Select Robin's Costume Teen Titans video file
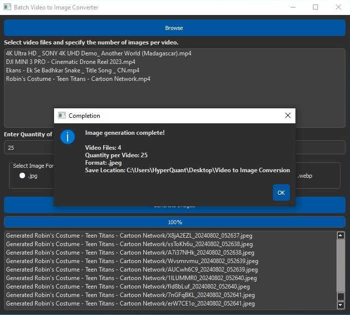 click(x=78, y=79)
